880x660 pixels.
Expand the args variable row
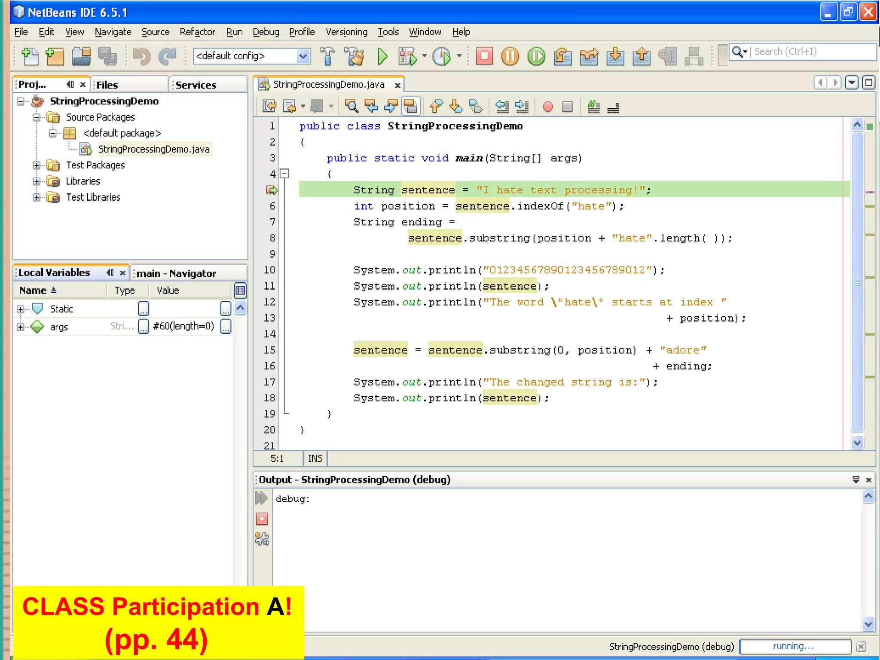click(x=21, y=327)
